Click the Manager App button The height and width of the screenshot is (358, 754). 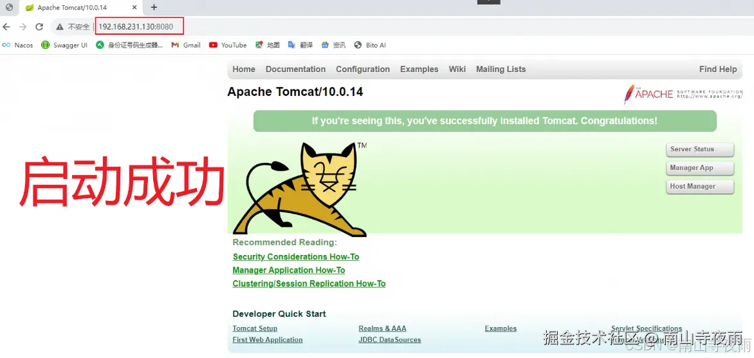coord(700,169)
